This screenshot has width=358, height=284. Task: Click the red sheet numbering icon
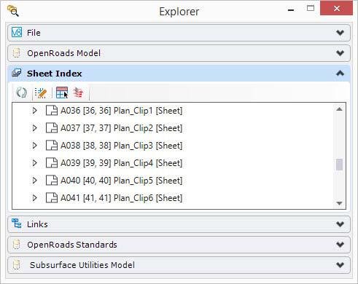78,92
